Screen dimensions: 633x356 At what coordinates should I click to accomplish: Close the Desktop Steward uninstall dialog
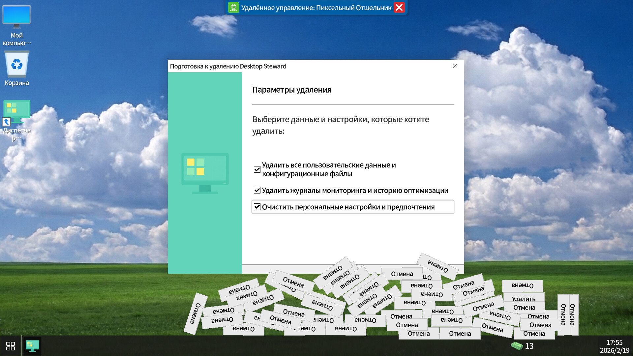(455, 66)
